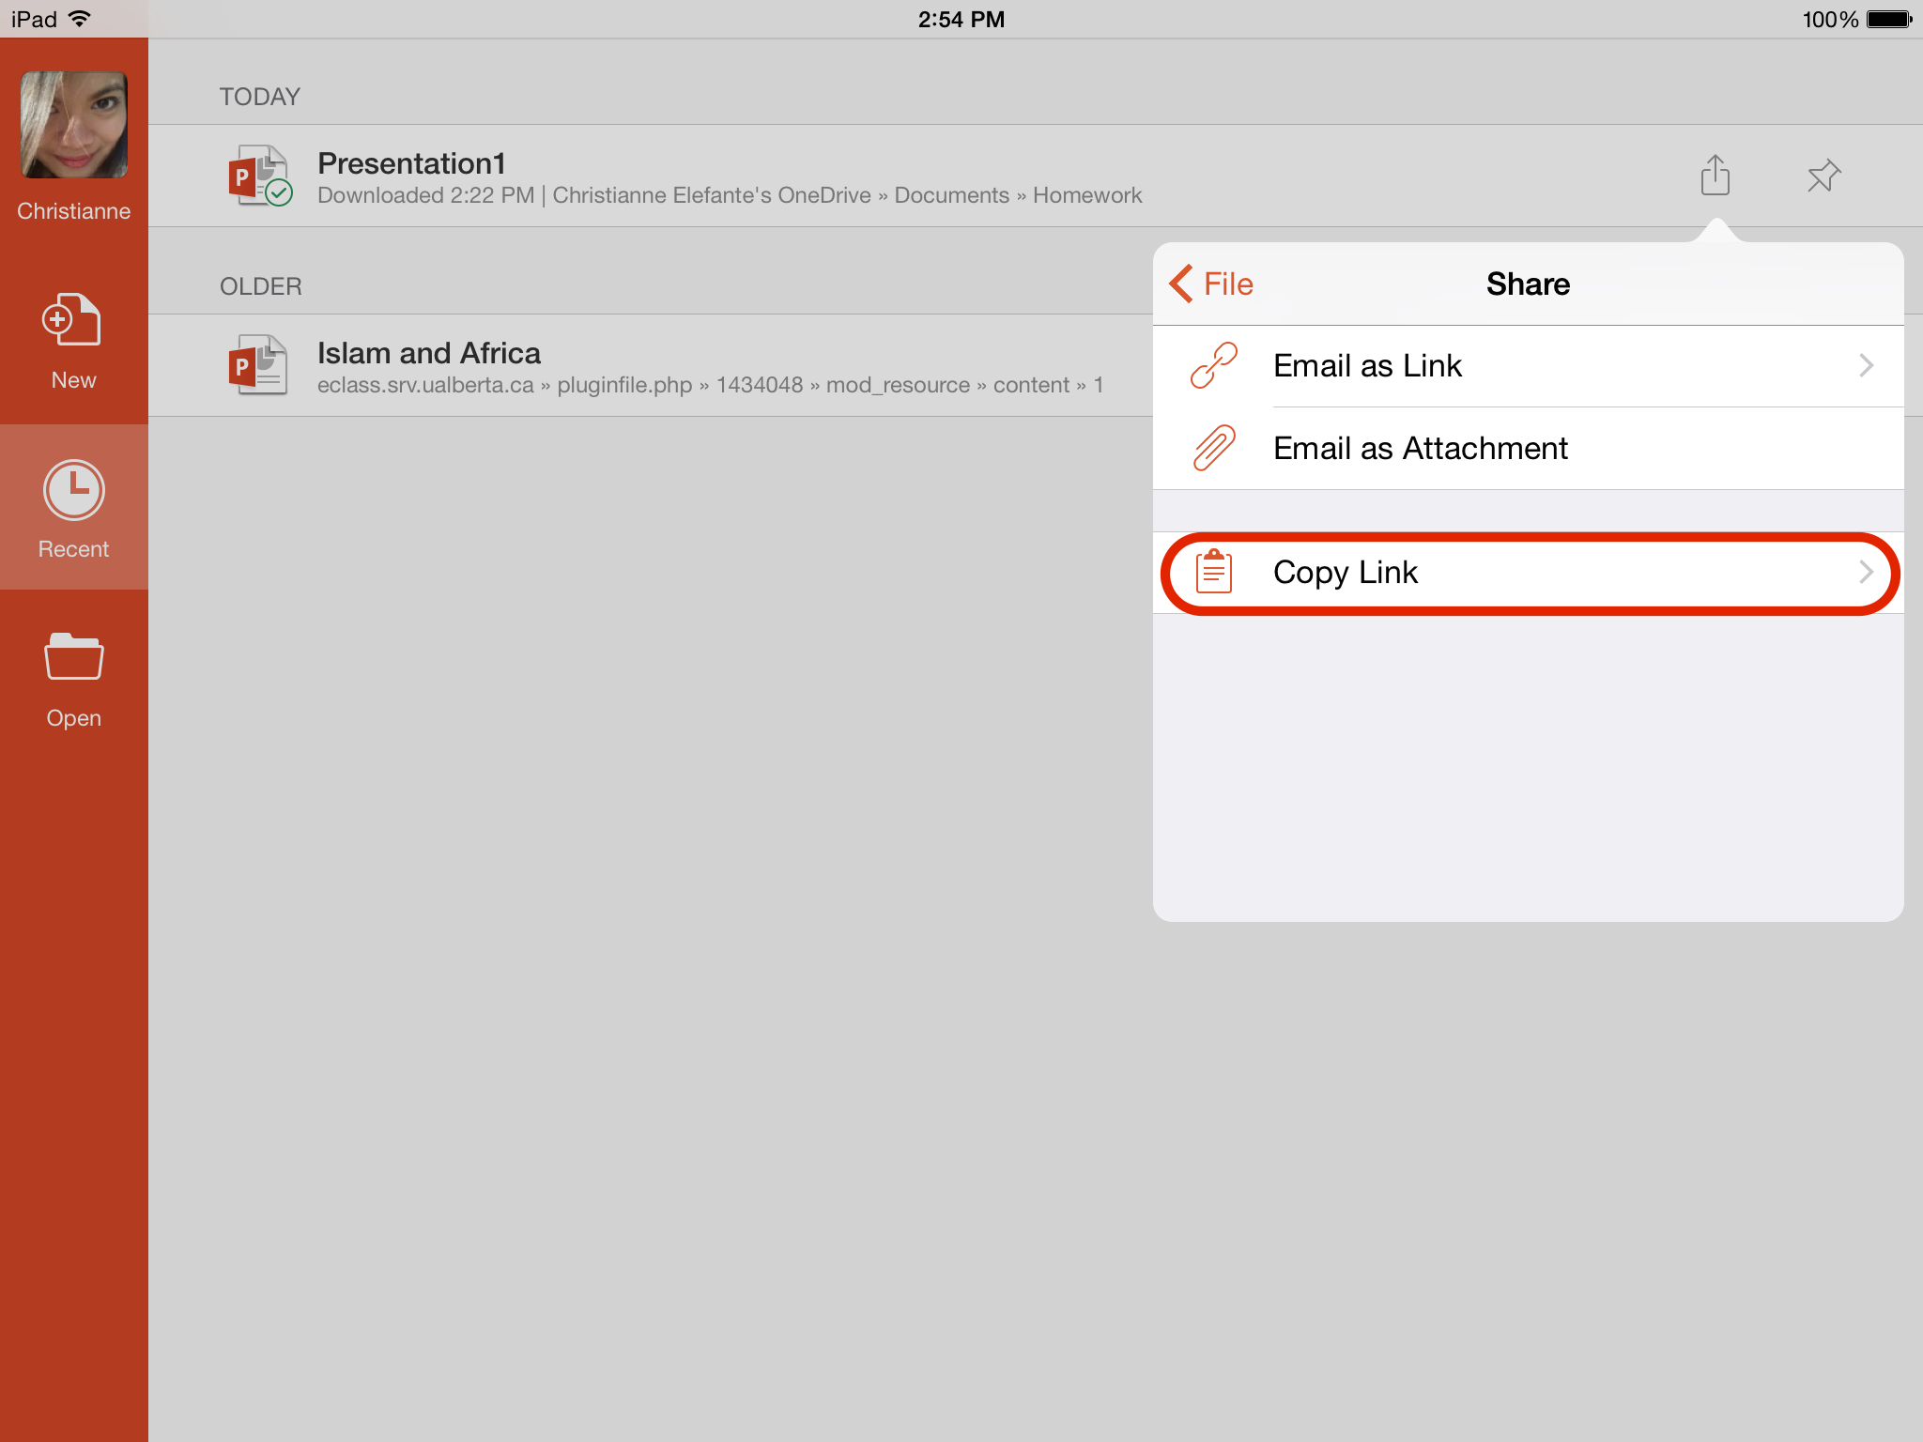Tap the Wi-Fi status icon
This screenshot has width=1923, height=1442.
click(81, 19)
